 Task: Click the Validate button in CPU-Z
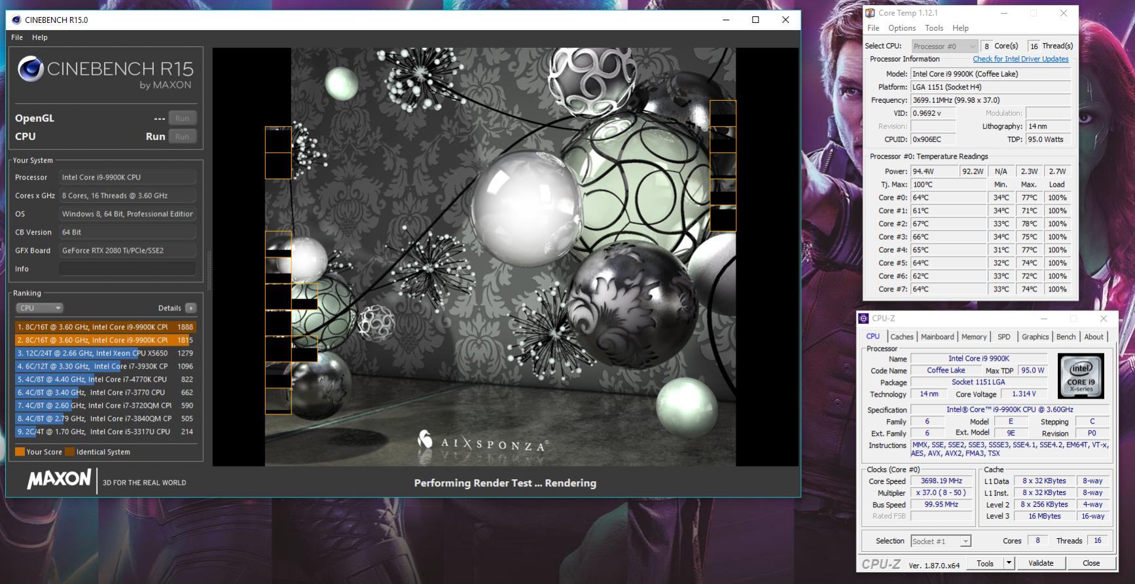pyautogui.click(x=1041, y=563)
